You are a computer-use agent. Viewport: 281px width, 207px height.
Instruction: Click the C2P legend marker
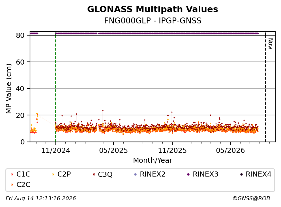click(53, 175)
